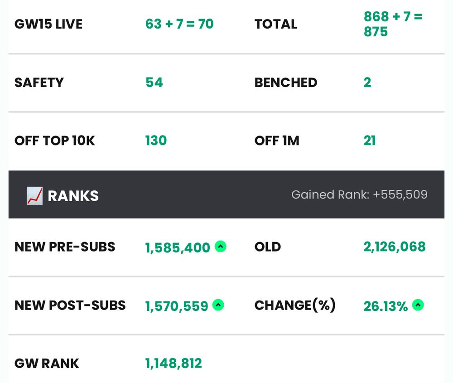Click the Gained Rank +555,509 text
The height and width of the screenshot is (383, 453).
pos(359,195)
